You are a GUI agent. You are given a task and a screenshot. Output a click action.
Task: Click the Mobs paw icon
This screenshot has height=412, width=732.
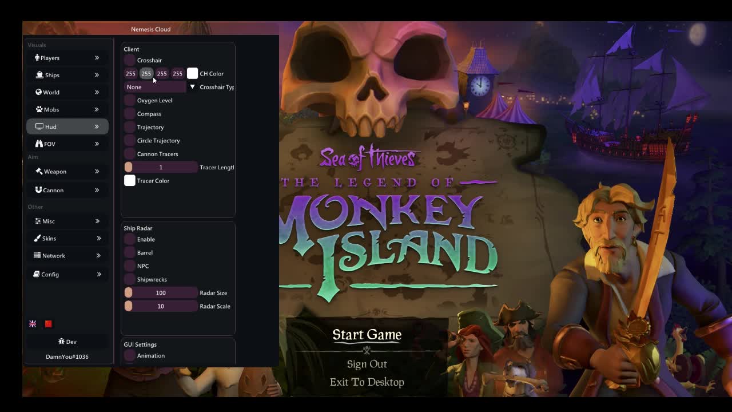click(39, 109)
